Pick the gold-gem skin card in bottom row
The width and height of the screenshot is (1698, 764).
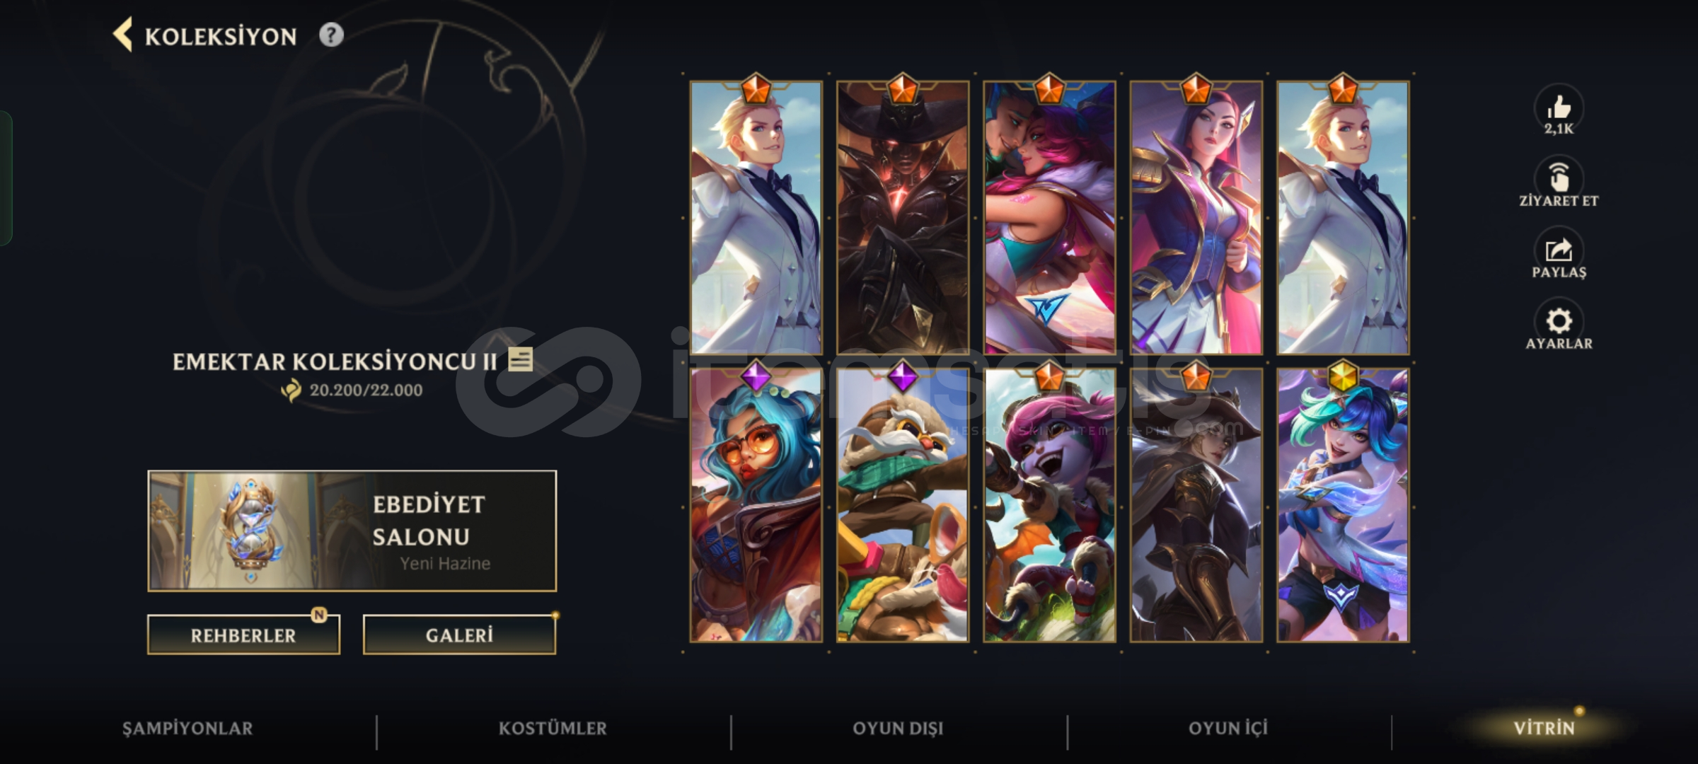[x=1343, y=504]
